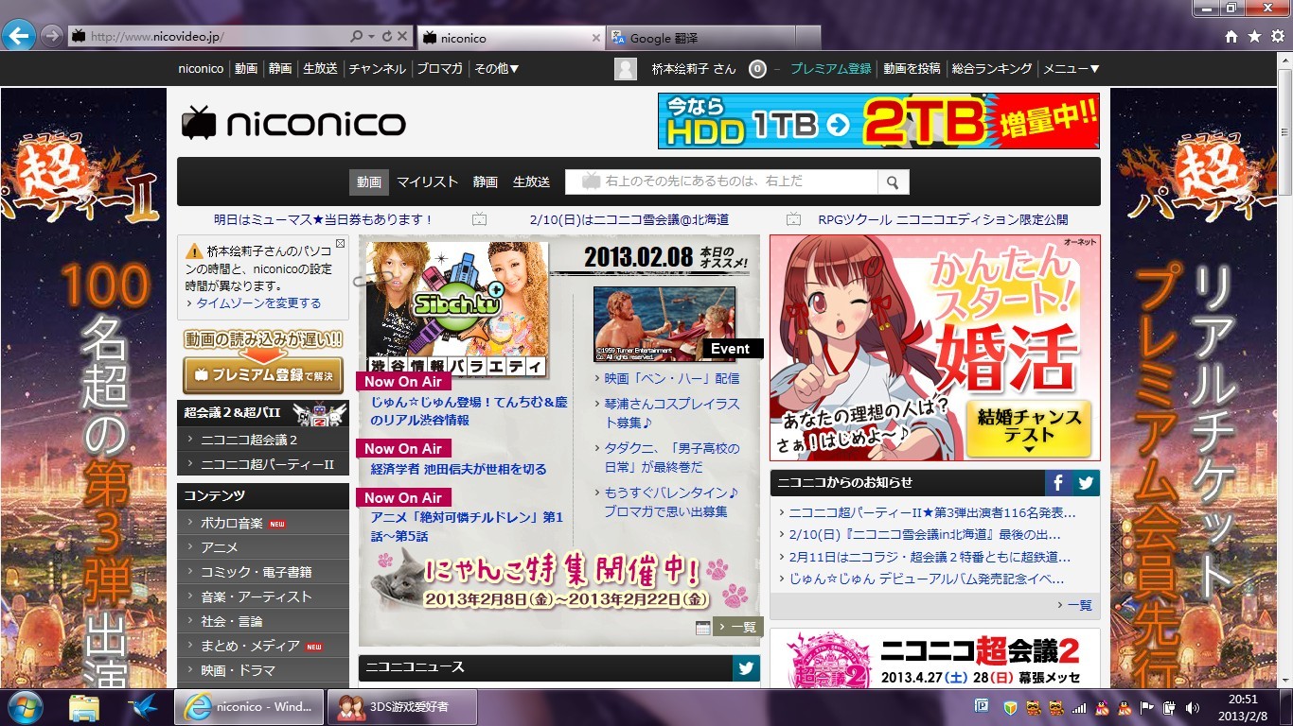Open 生放送 in the top navigation bar
Screen dimensions: 1293x726
coord(320,69)
